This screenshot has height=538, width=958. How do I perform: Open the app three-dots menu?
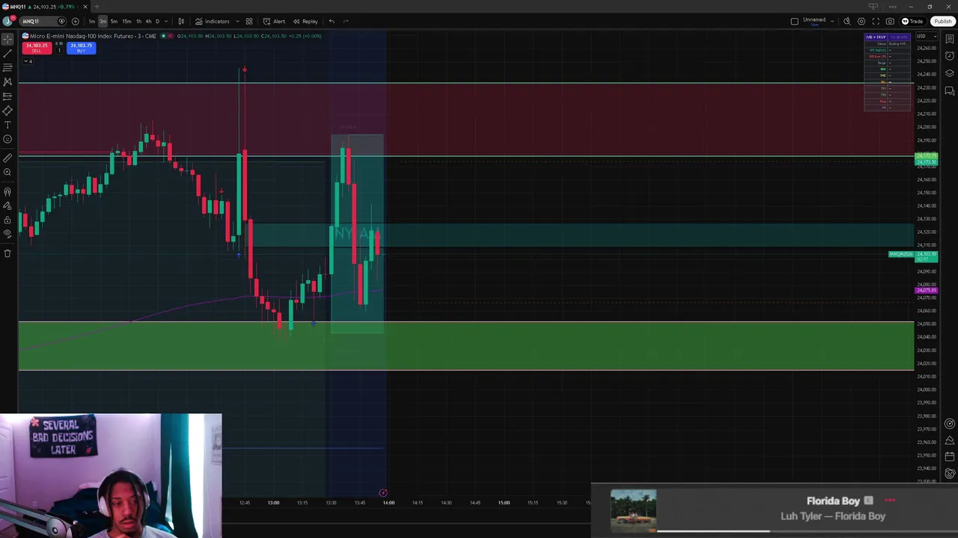(x=892, y=7)
